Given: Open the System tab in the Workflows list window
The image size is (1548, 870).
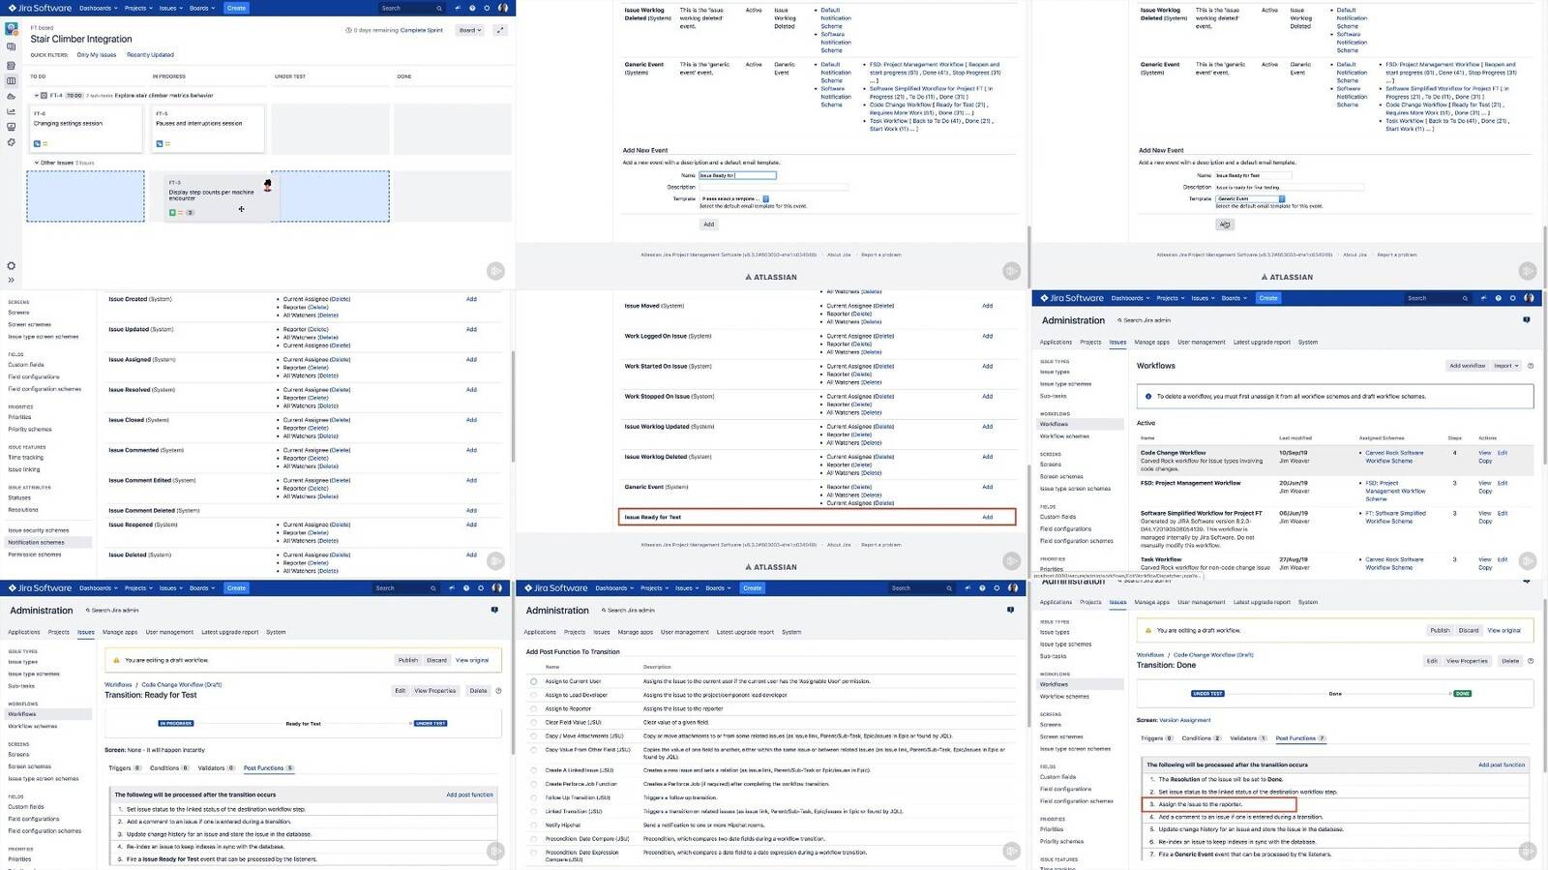Looking at the screenshot, I should [1308, 342].
